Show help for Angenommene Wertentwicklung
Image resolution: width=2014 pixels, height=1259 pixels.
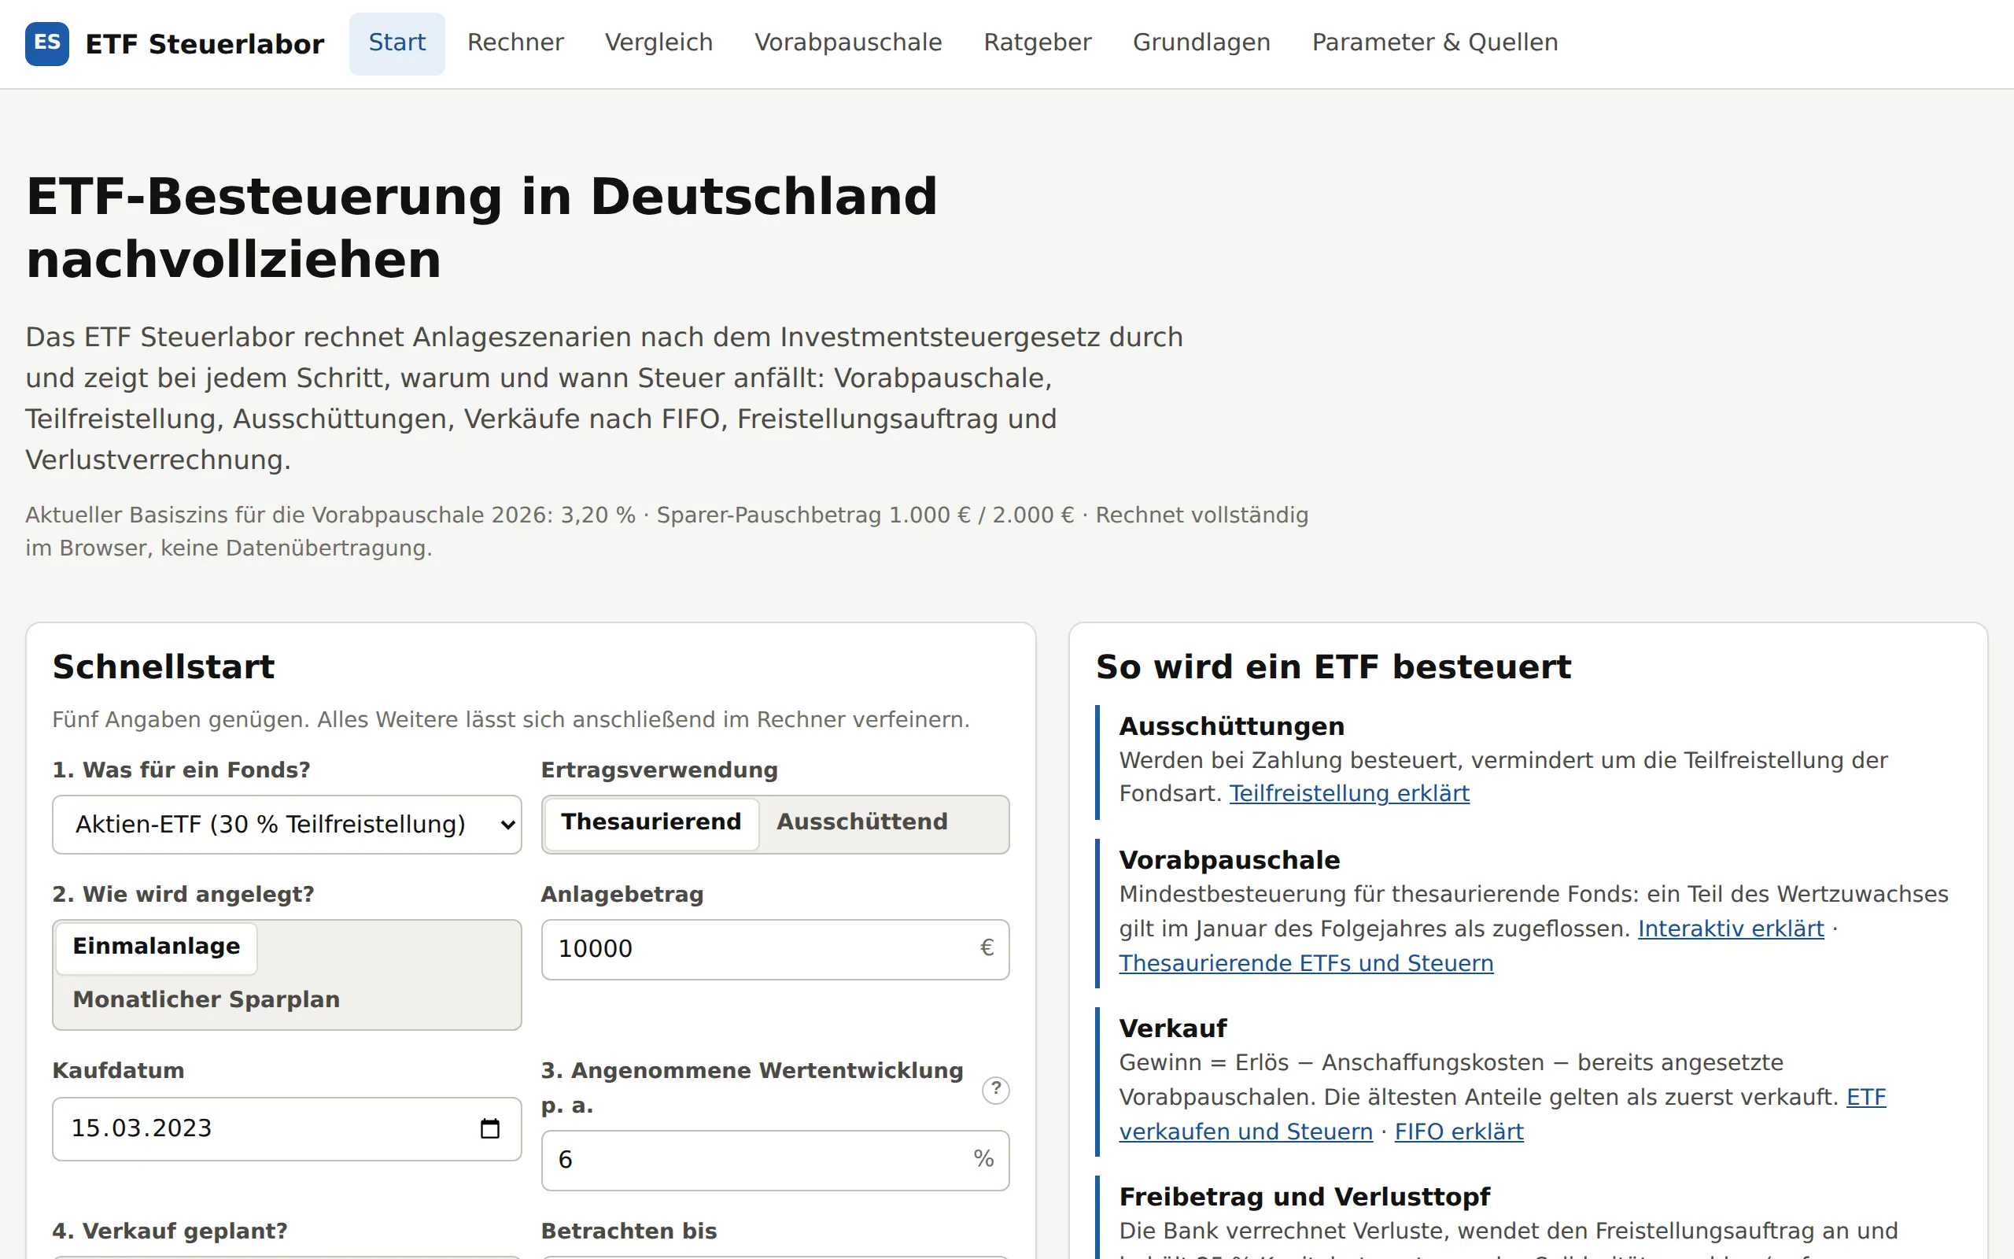coord(995,1089)
